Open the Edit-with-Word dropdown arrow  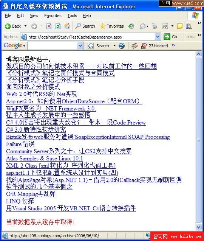click(172, 26)
